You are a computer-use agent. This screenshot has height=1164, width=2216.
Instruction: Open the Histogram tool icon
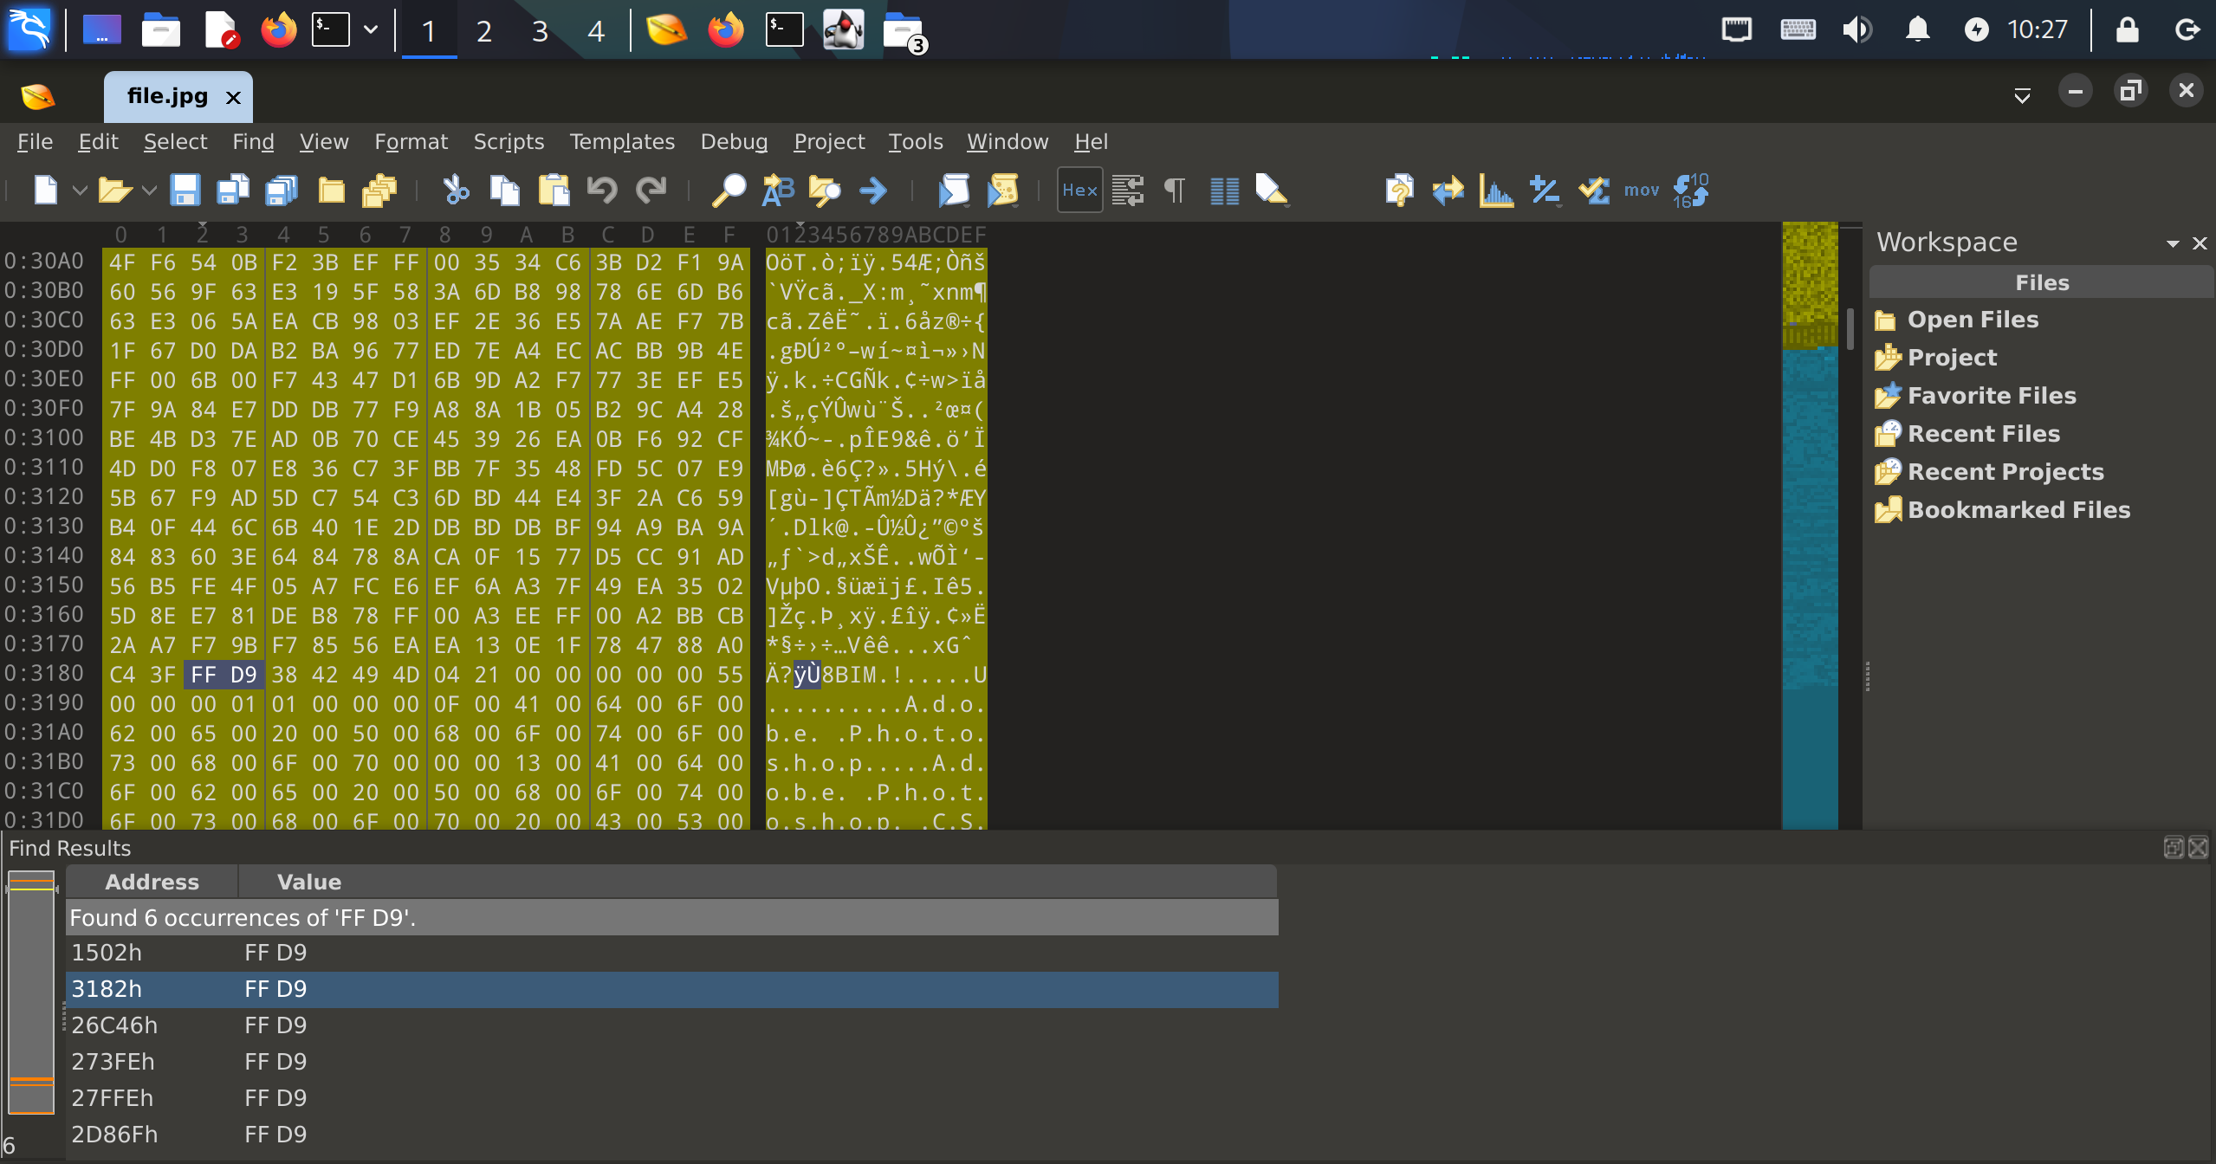click(x=1496, y=190)
